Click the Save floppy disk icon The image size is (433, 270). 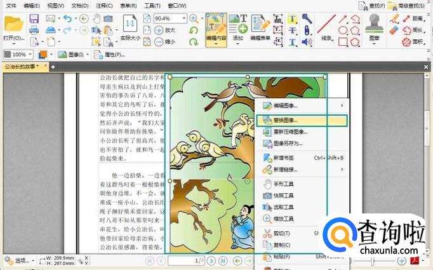(34, 19)
